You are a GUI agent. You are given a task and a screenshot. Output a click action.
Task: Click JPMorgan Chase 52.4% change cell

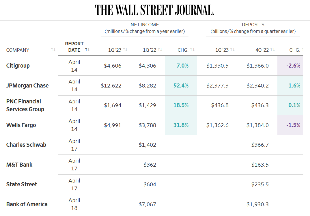[x=181, y=85]
